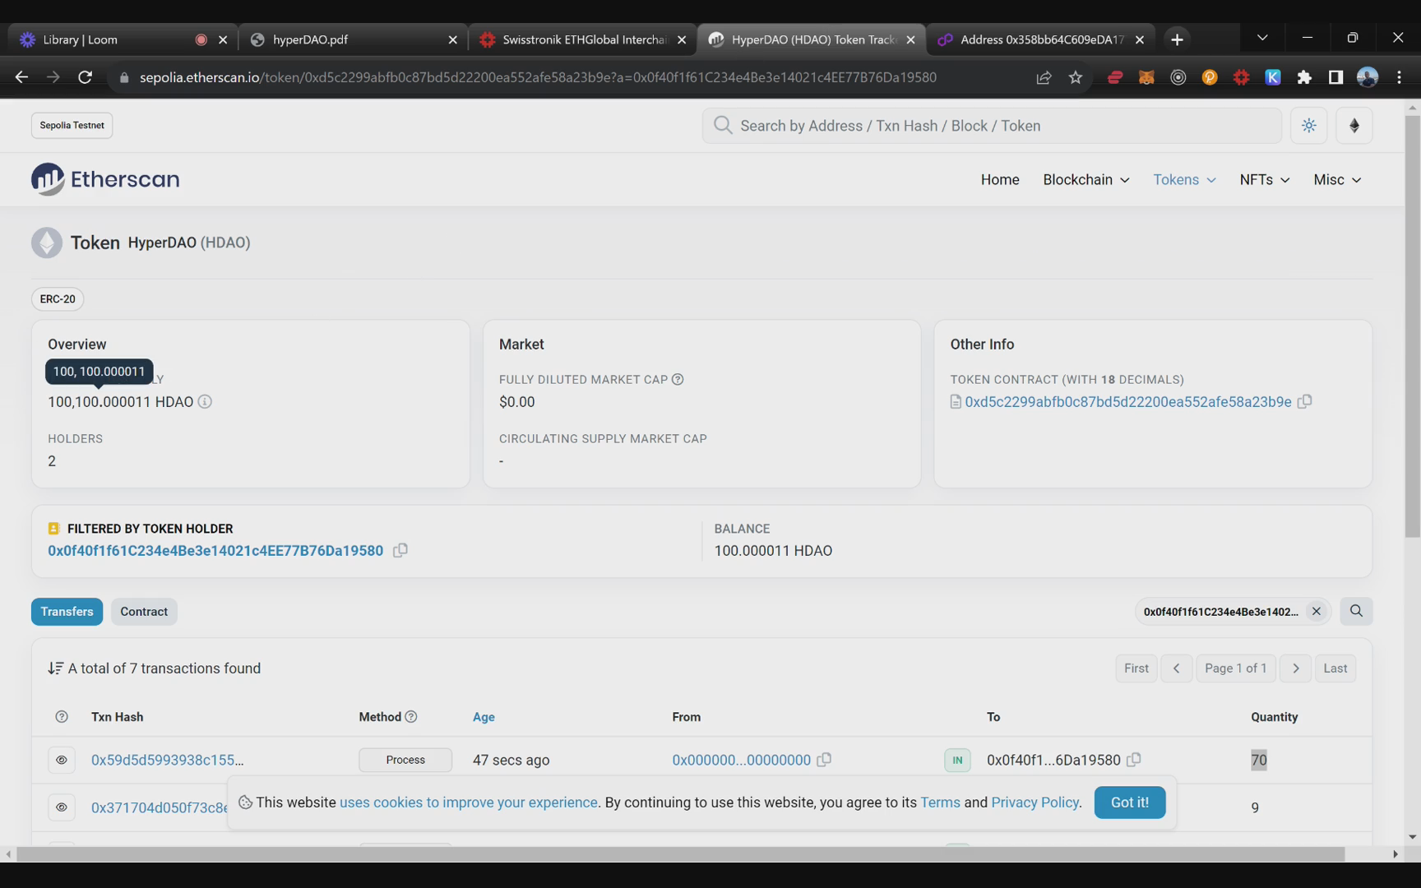Expand the Blockchain dropdown menu
The height and width of the screenshot is (888, 1421).
1085,179
